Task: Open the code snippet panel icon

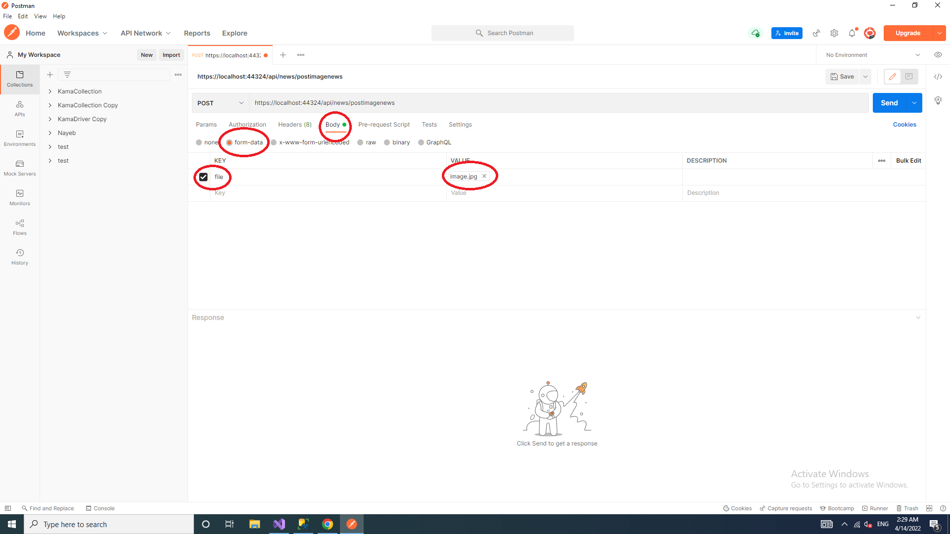Action: coord(938,77)
